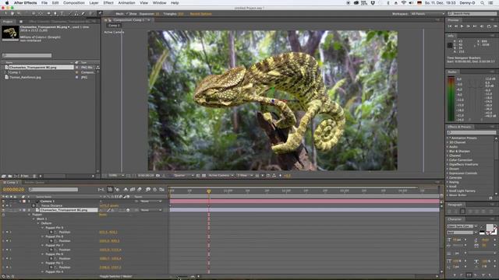499x280 pixels.
Task: Click Toggle Switches / Modes
Action: click(116, 277)
